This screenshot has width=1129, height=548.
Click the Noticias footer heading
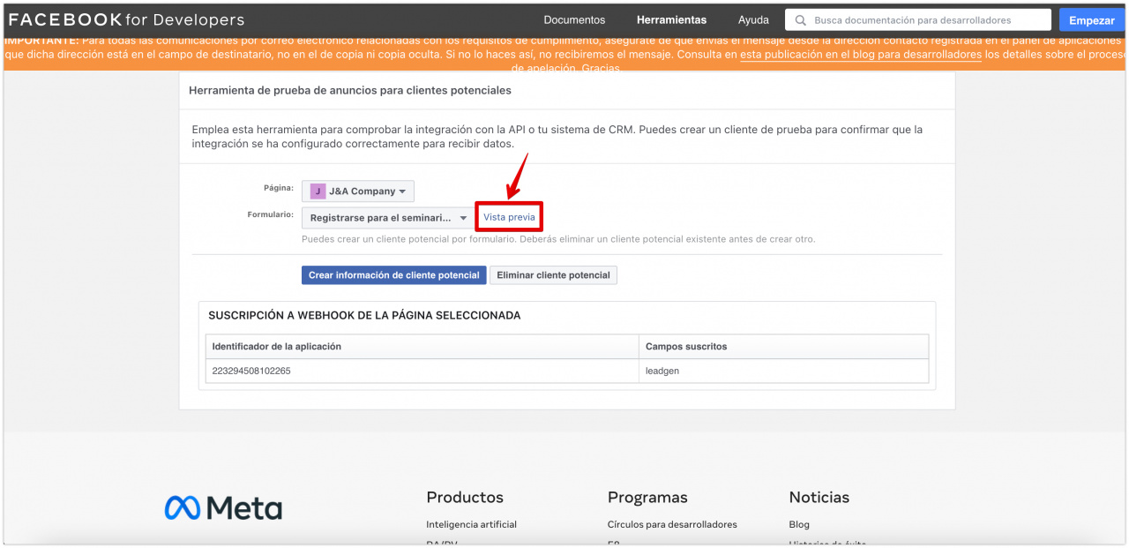point(819,498)
